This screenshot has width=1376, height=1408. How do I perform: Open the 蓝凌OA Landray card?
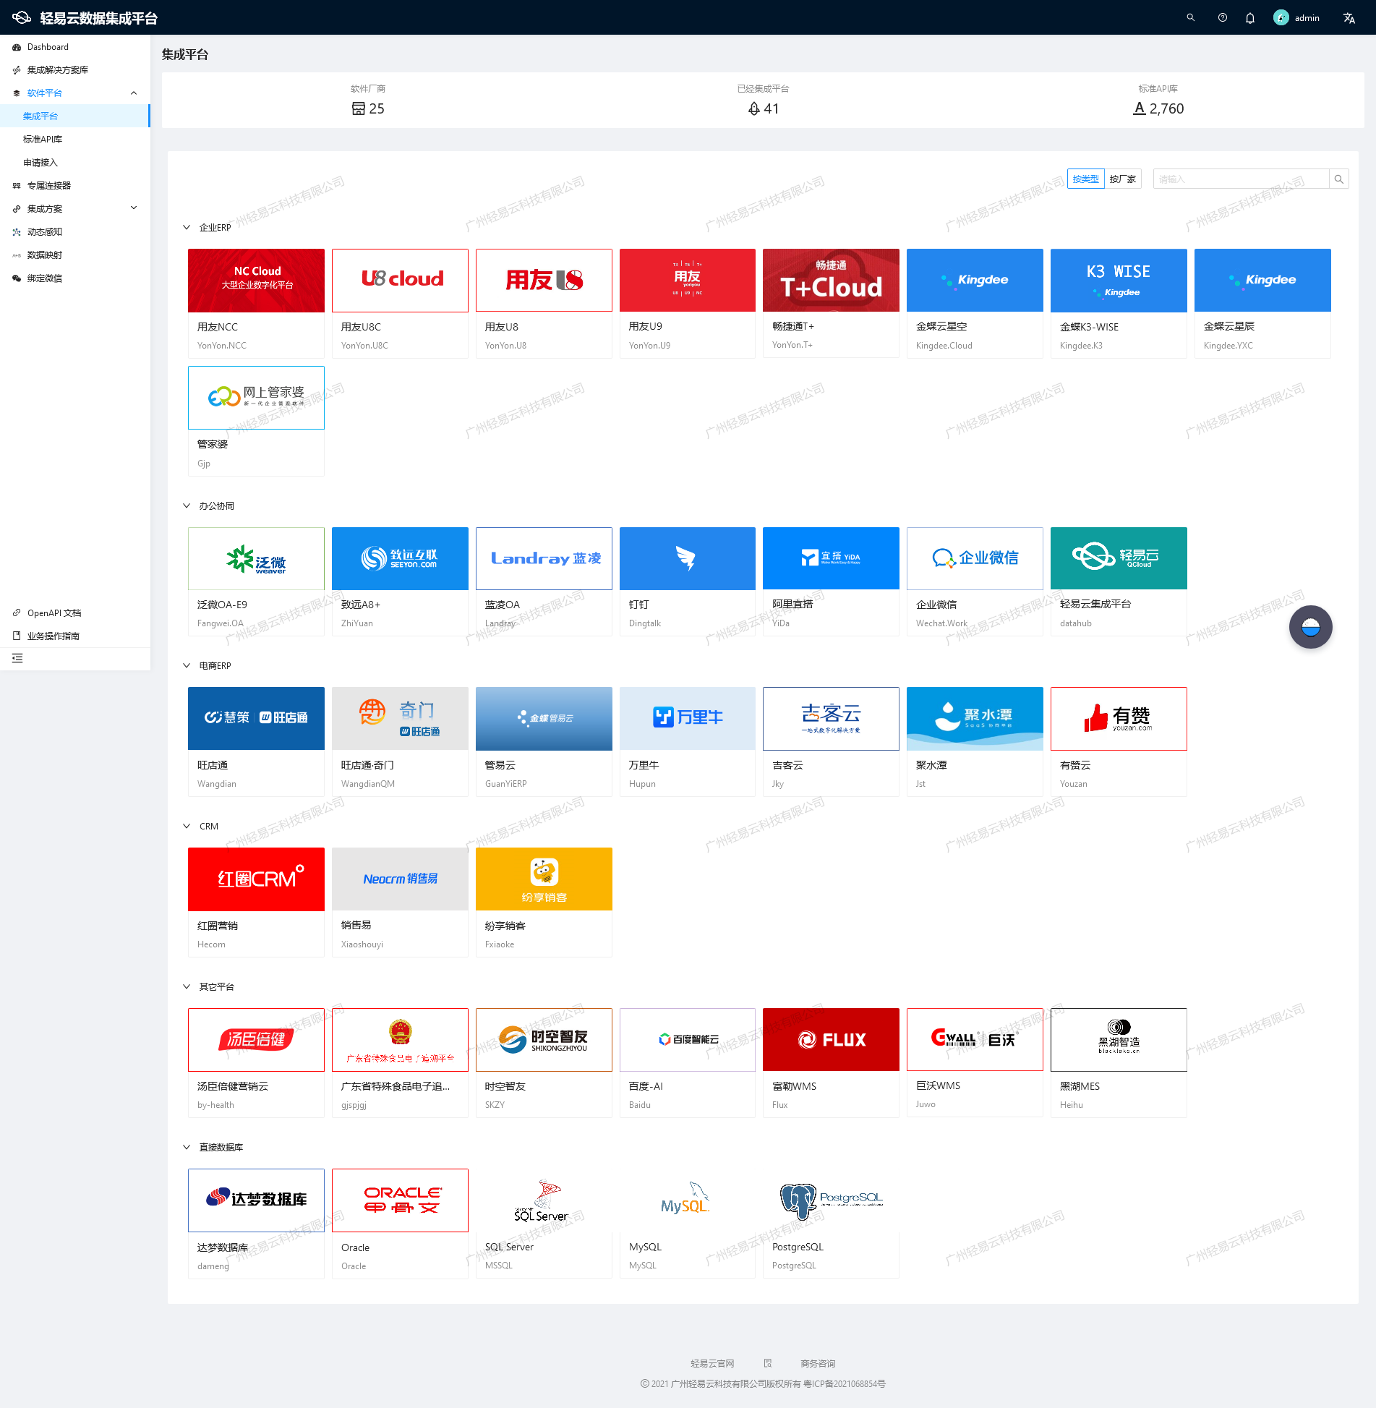tap(544, 581)
